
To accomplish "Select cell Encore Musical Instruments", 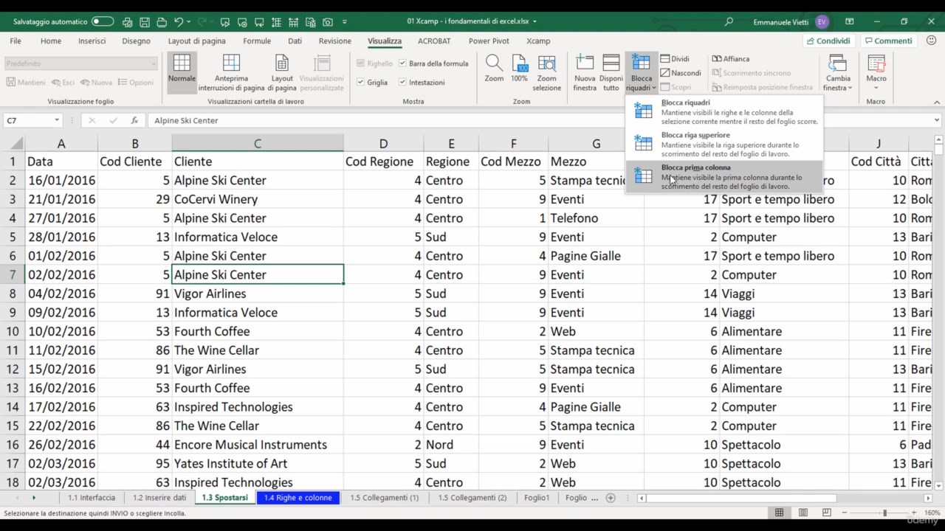I will click(x=257, y=445).
